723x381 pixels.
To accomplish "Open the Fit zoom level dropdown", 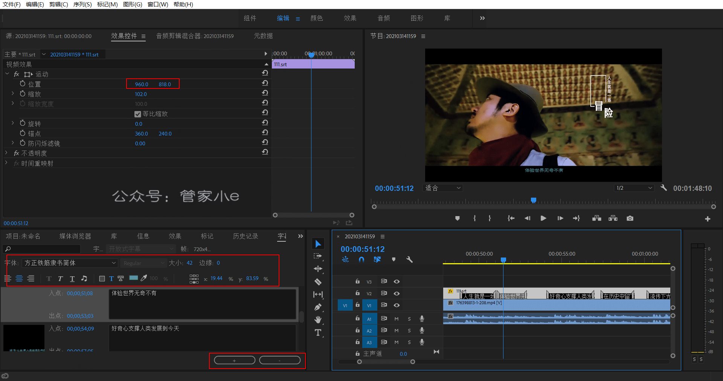I will tap(443, 188).
